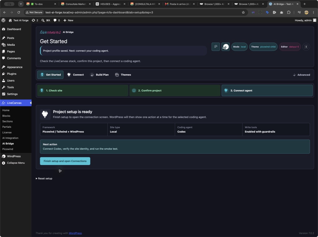Open a new browser tab

304,4
